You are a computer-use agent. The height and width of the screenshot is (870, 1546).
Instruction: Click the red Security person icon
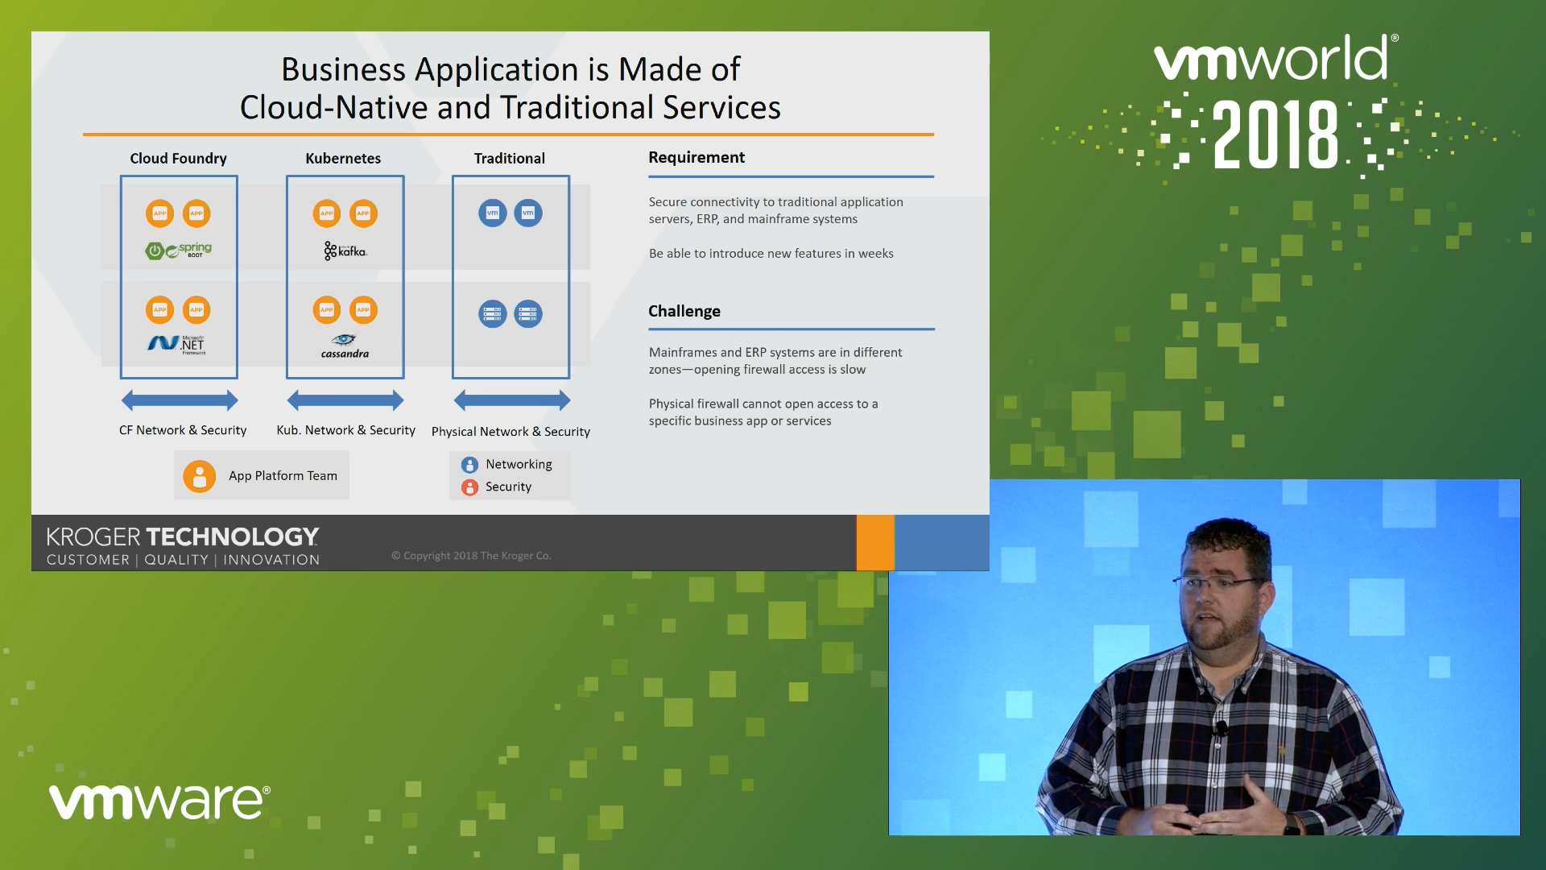pos(469,487)
